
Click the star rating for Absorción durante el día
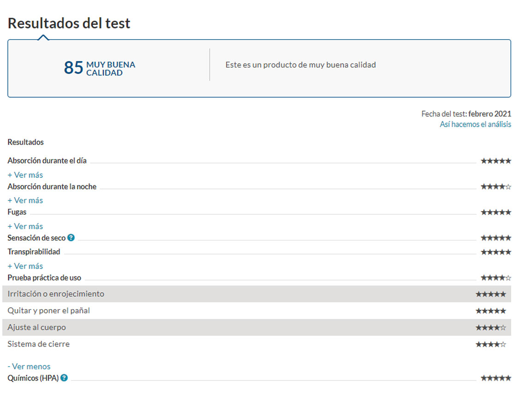[x=496, y=161]
